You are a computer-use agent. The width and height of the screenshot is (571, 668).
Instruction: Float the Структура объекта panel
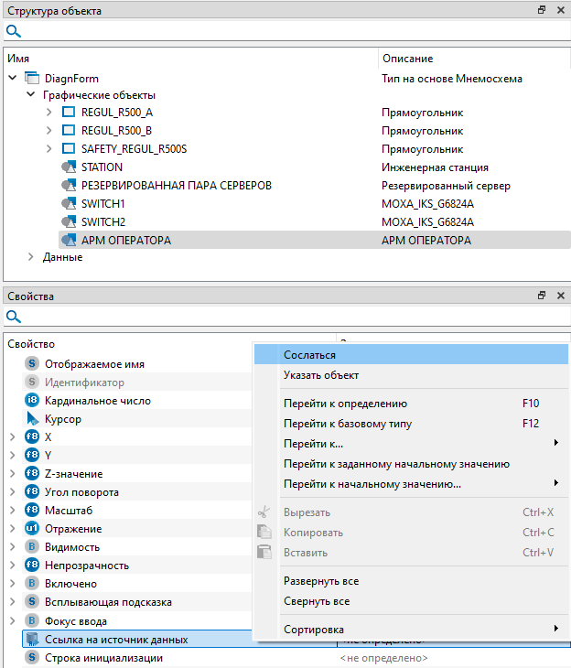(x=542, y=10)
